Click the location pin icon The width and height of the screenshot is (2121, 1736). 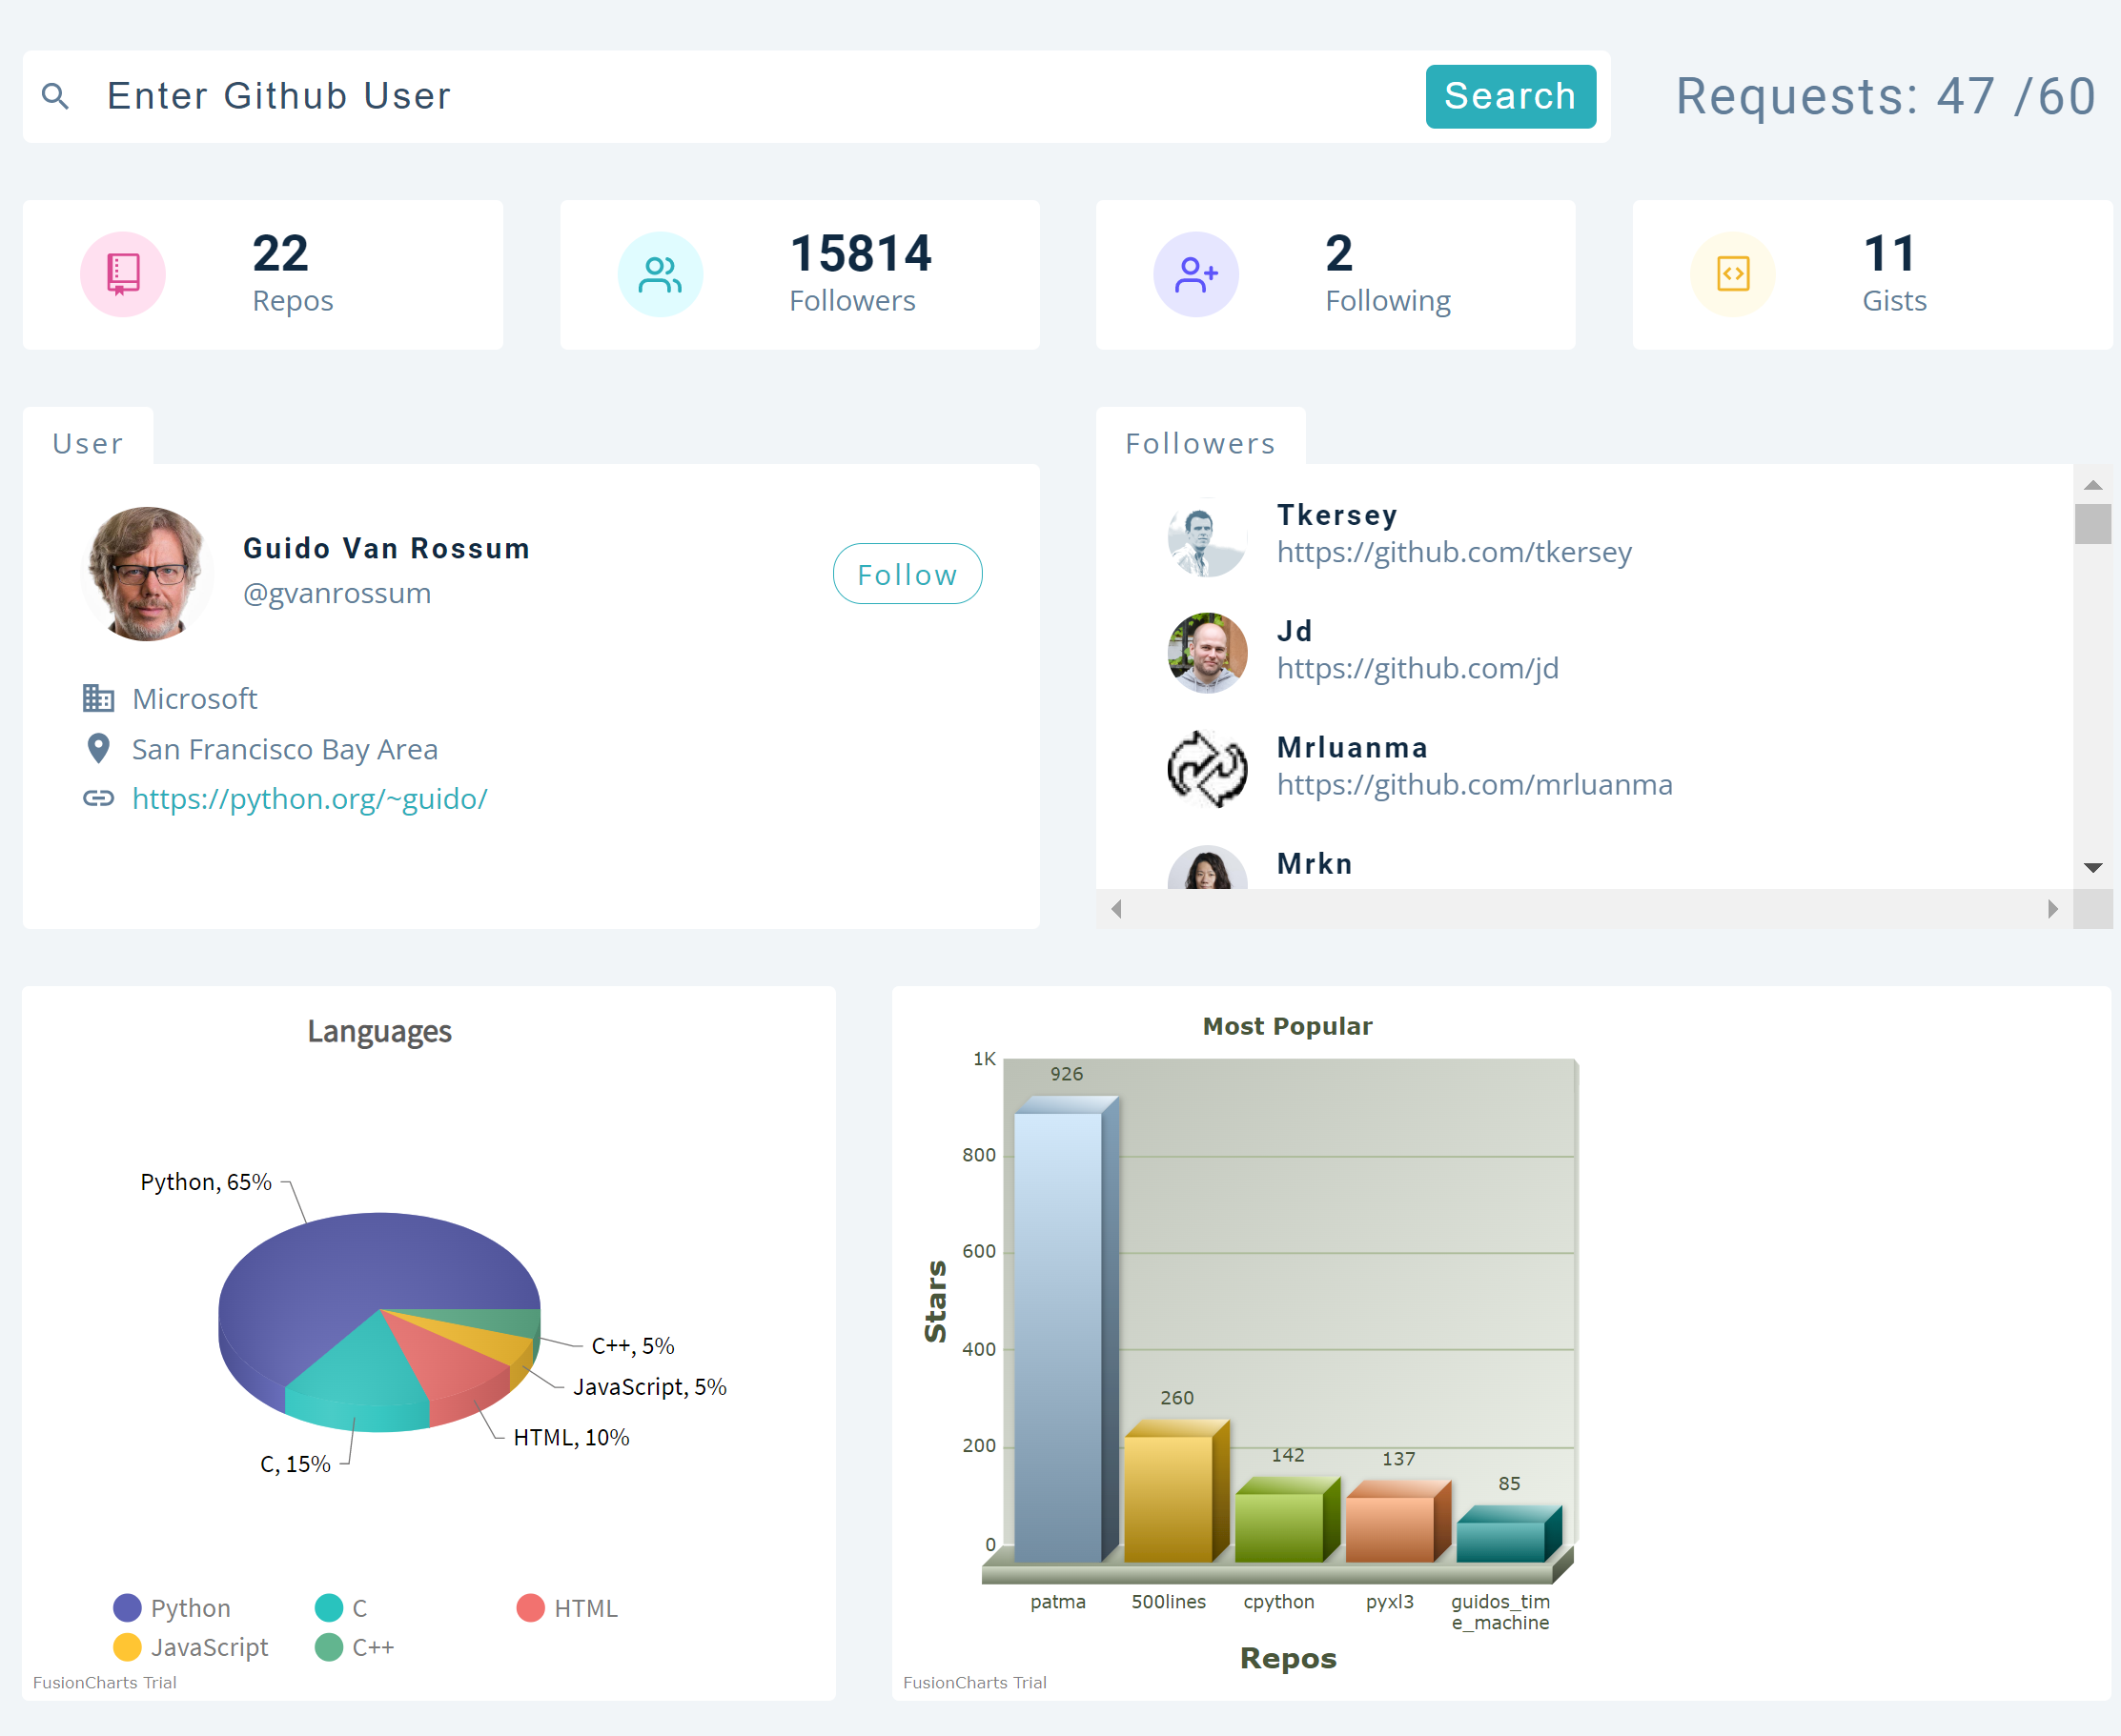click(98, 748)
